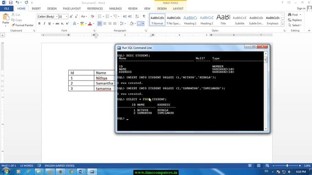Screen dimensions: 312x175
Task: Expand the Styles gallery More arrow
Action: (x=283, y=24)
